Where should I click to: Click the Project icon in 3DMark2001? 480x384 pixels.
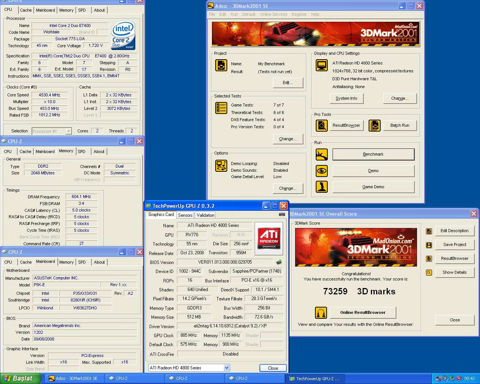coord(221,65)
